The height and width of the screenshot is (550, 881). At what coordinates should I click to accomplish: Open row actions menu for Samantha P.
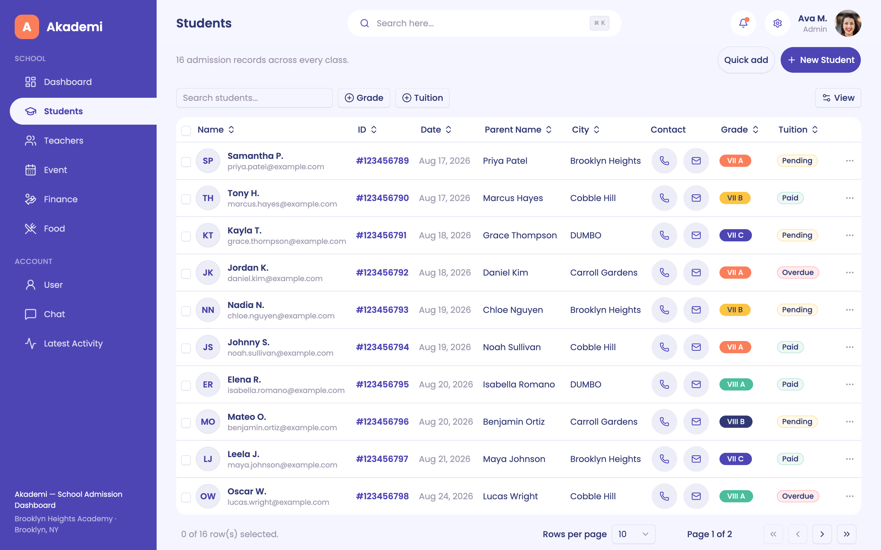[849, 161]
